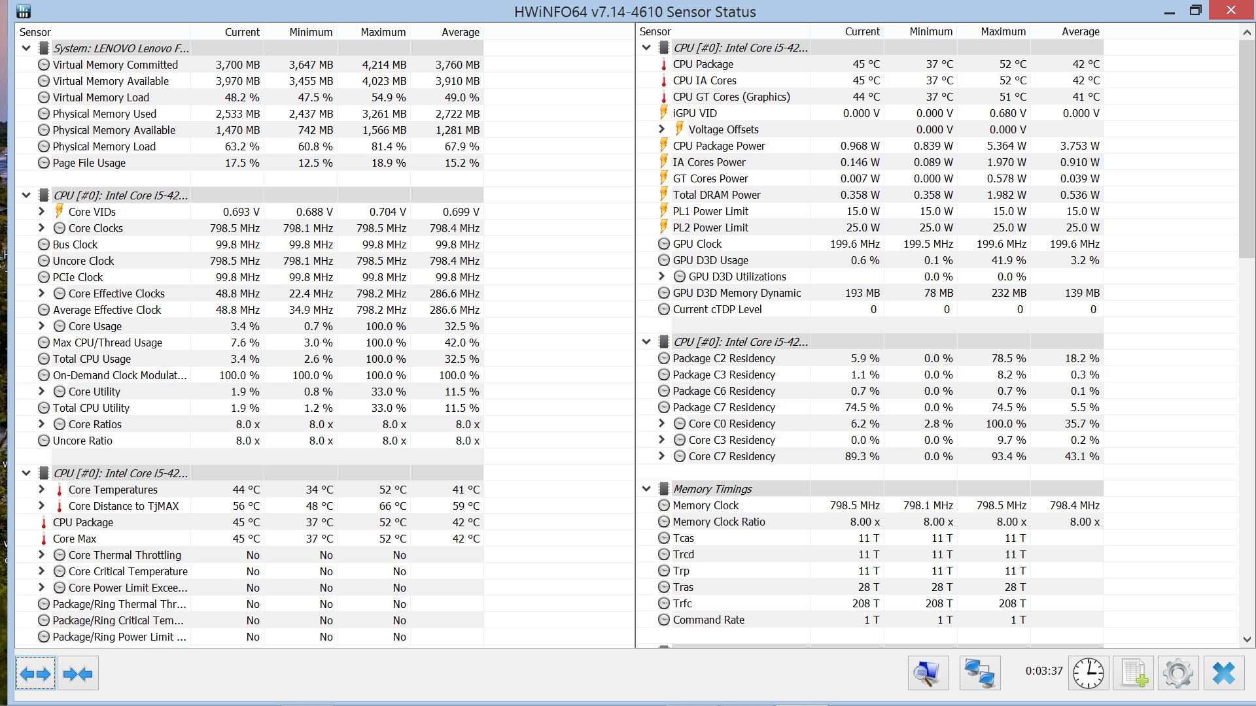Select the Virtual Memory Committed row
1256x706 pixels.
click(249, 65)
